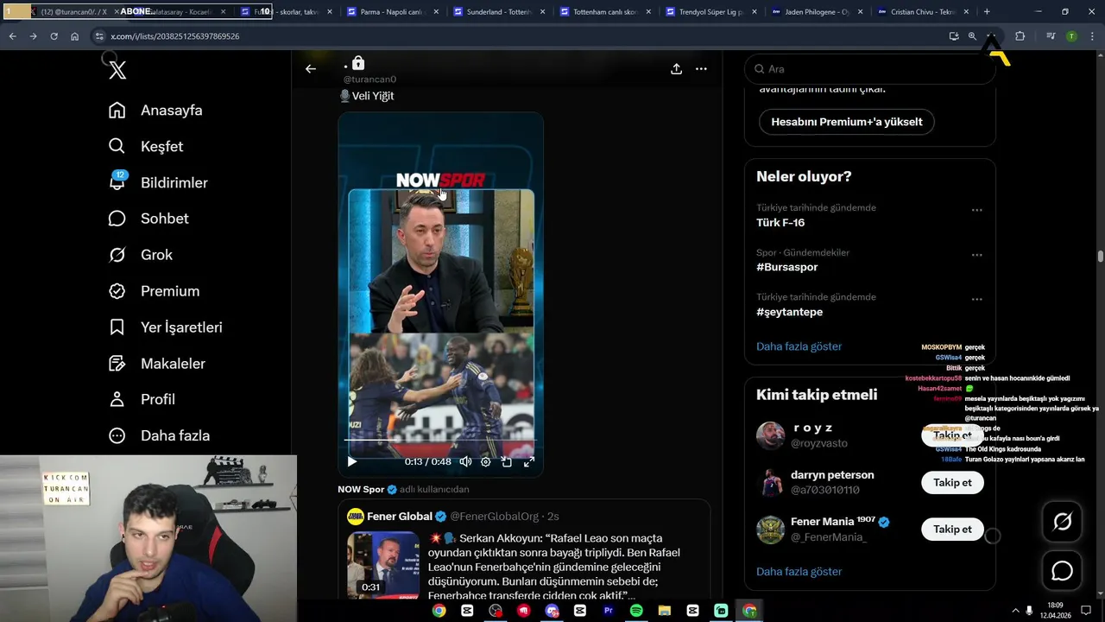This screenshot has width=1105, height=622.
Task: Open browser extensions puzzle icon
Action: pyautogui.click(x=1020, y=36)
